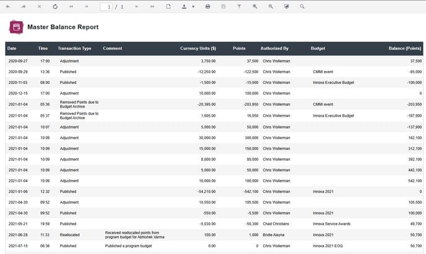The image size is (426, 254).
Task: Click the 442,100 balance value
Action: [x=415, y=170]
